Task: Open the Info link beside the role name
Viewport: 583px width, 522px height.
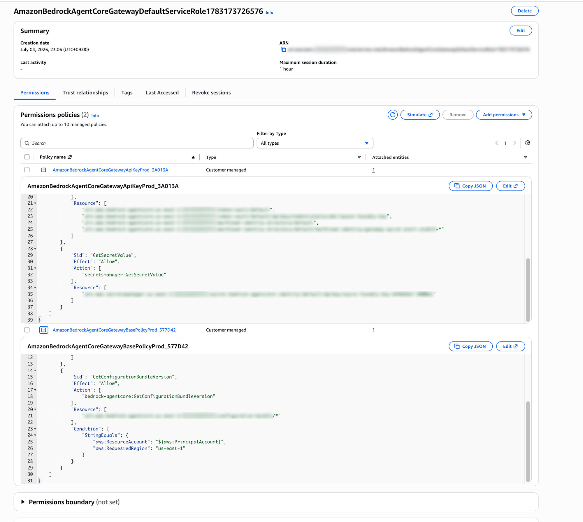Action: [269, 13]
